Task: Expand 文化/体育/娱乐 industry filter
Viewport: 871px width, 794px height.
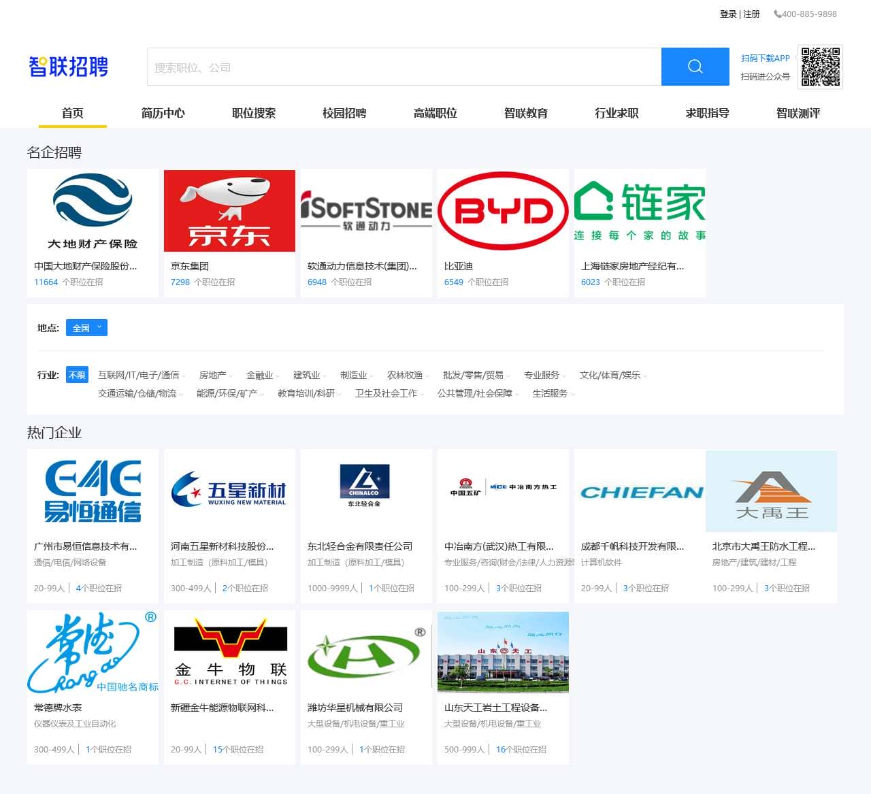Action: (612, 375)
